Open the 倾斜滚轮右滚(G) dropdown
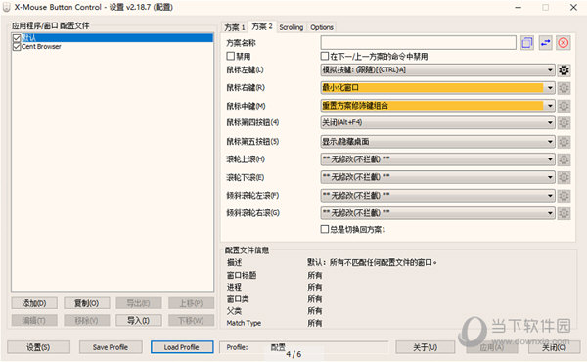This screenshot has height=362, width=587. coord(437,213)
